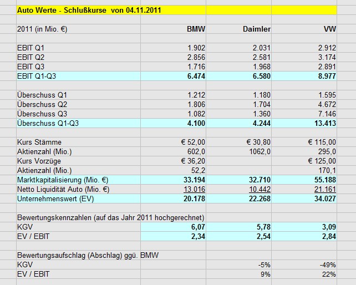Select the title cell 'Auto Werte - Schlußkurse von 04.11.2011'
Screen dimensions: 356x285
click(x=89, y=10)
